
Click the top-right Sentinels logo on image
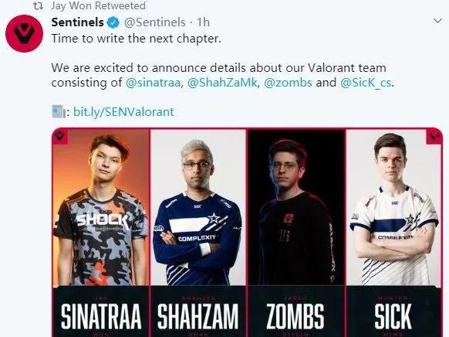(x=434, y=136)
